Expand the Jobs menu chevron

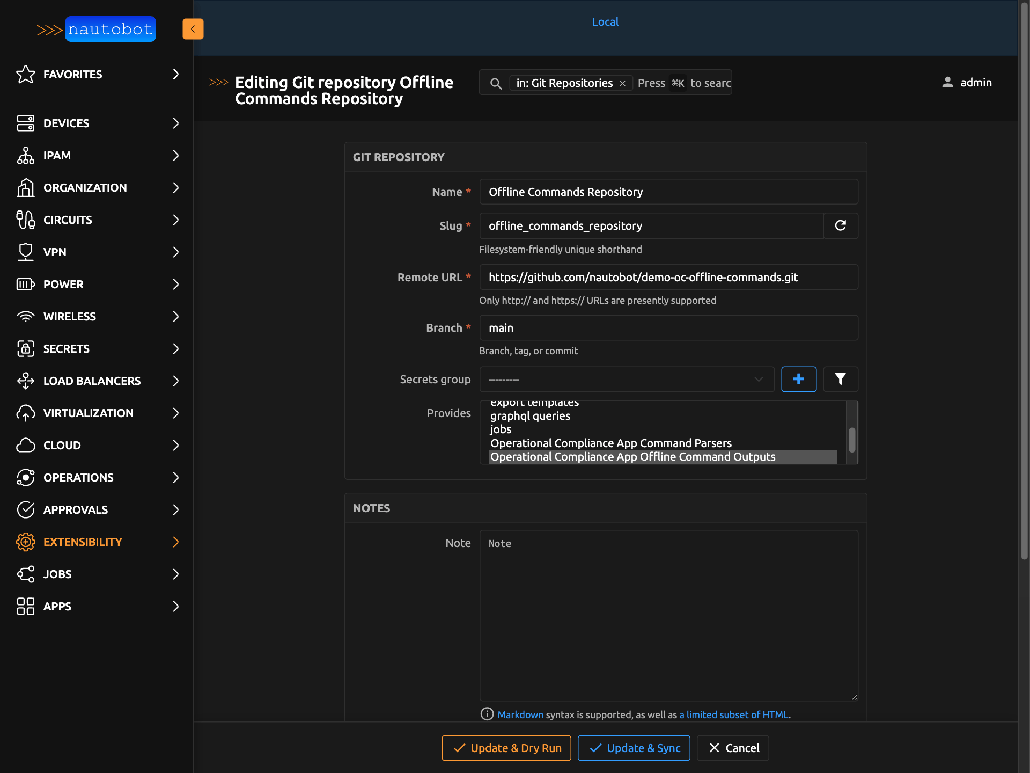(175, 574)
